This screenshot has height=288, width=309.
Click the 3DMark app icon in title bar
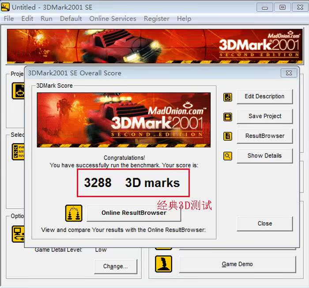point(5,7)
